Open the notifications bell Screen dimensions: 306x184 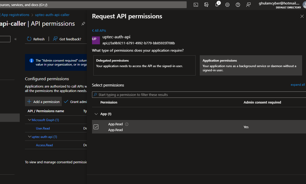217,5
